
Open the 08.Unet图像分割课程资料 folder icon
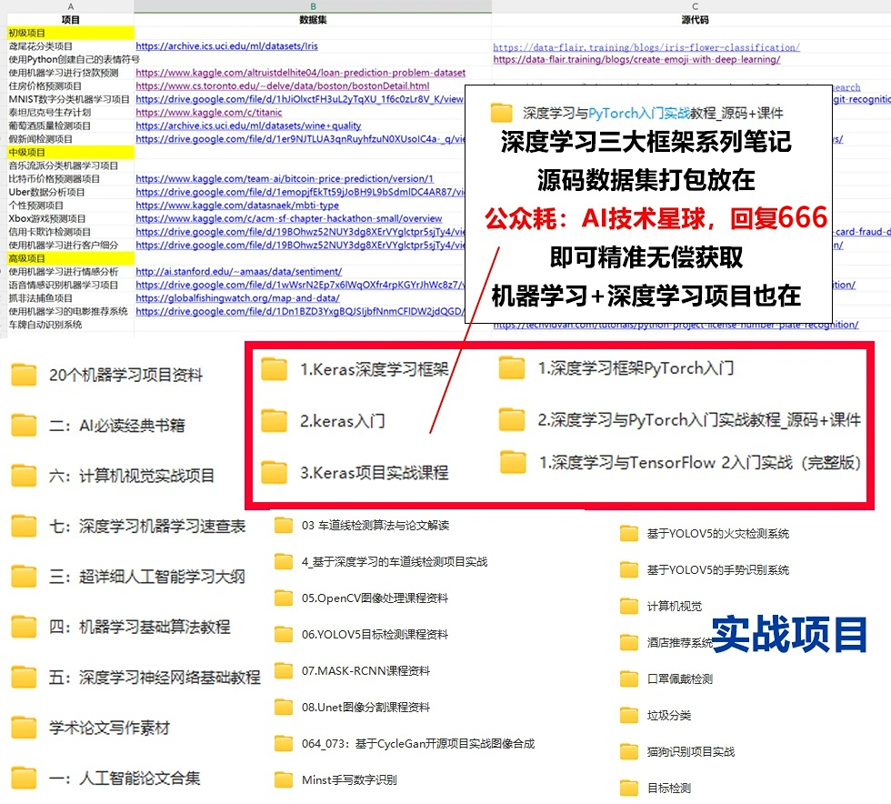tap(284, 707)
